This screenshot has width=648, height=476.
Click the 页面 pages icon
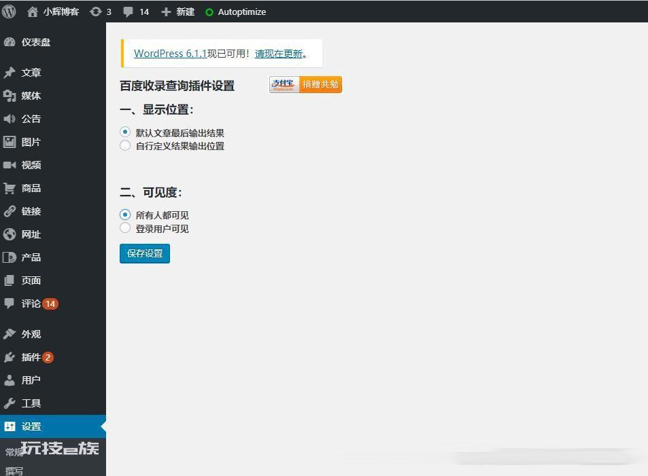tap(9, 280)
